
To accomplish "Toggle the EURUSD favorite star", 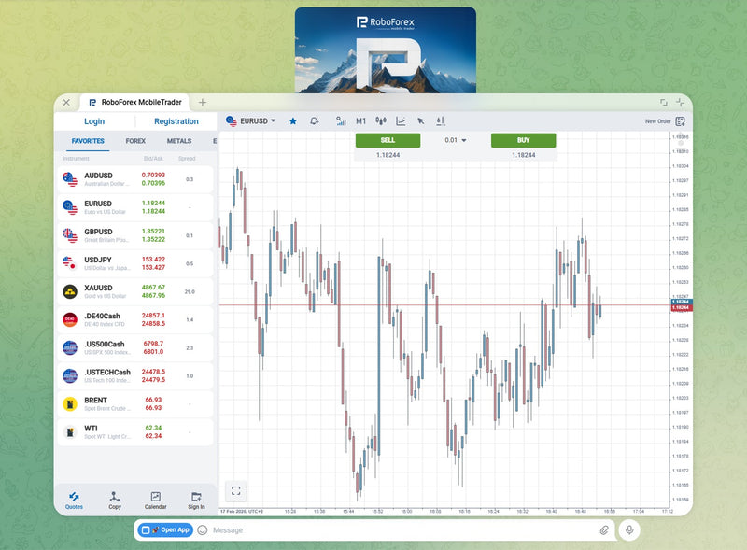I will click(x=293, y=121).
